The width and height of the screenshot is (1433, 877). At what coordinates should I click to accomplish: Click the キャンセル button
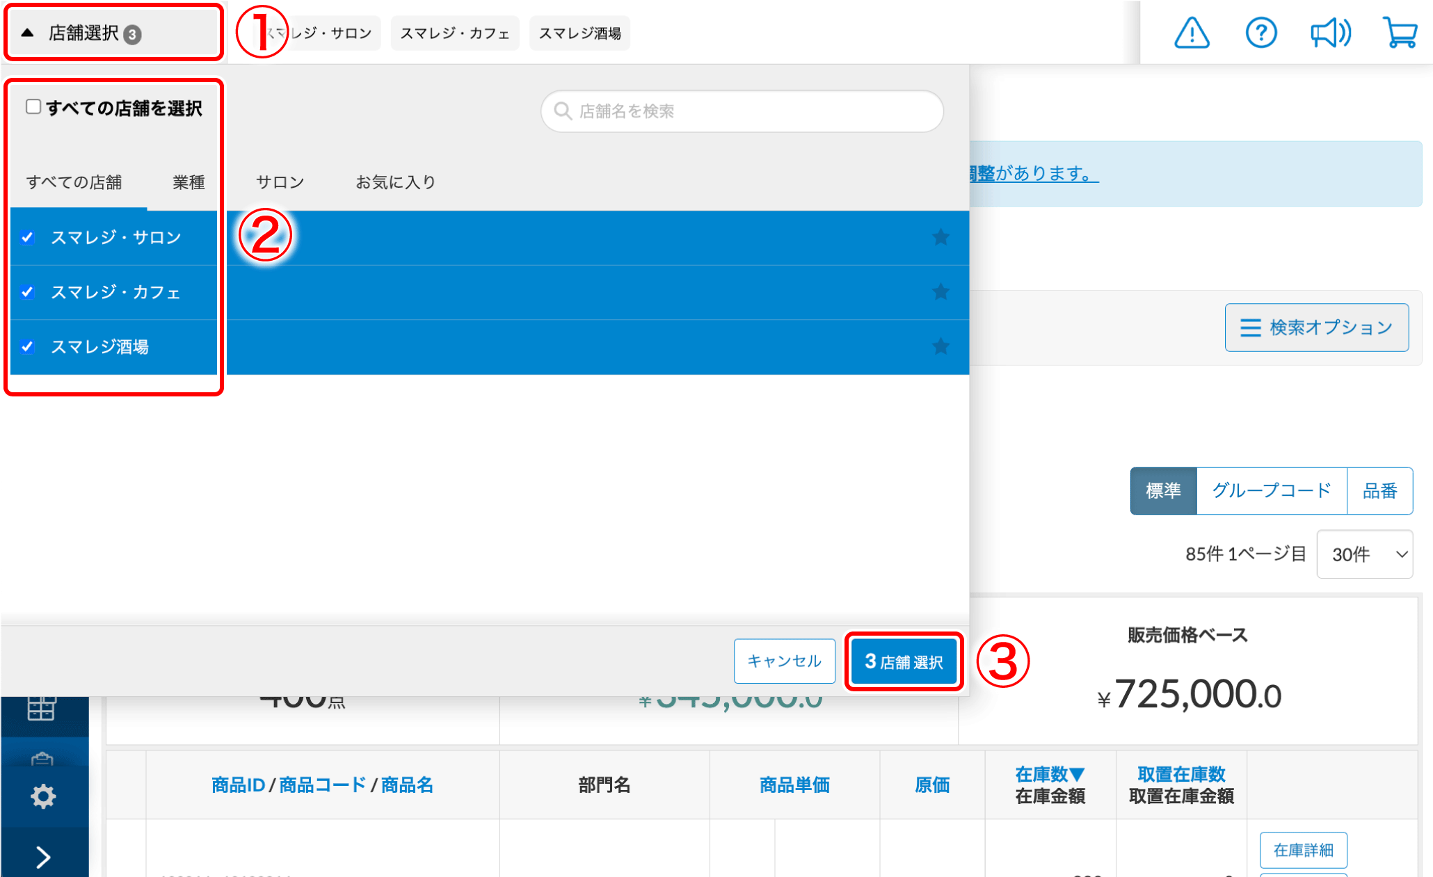pyautogui.click(x=784, y=661)
